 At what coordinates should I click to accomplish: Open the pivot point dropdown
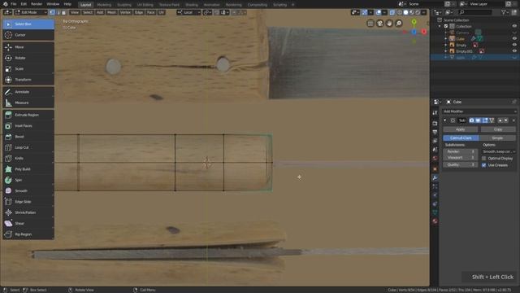pyautogui.click(x=207, y=12)
